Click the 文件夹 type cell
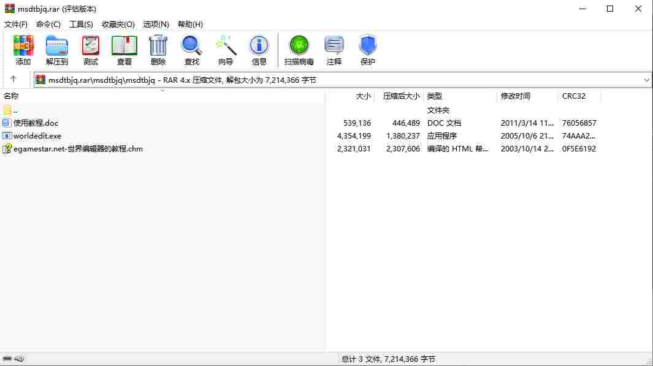The height and width of the screenshot is (366, 653). [438, 110]
